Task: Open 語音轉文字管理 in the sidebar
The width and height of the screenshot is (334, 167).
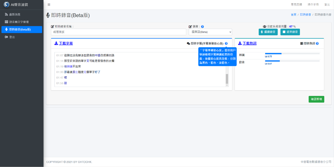Action: [x=22, y=22]
